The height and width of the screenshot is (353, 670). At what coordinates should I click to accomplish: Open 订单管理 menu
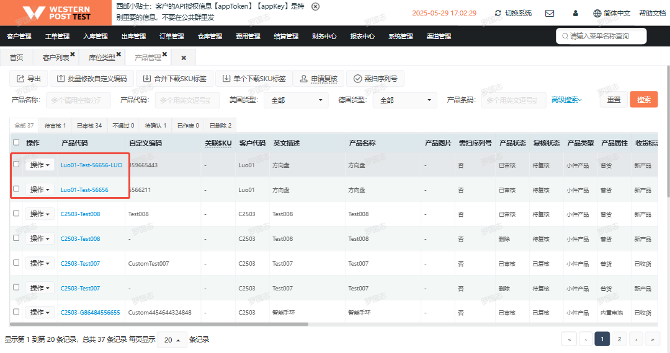click(172, 37)
